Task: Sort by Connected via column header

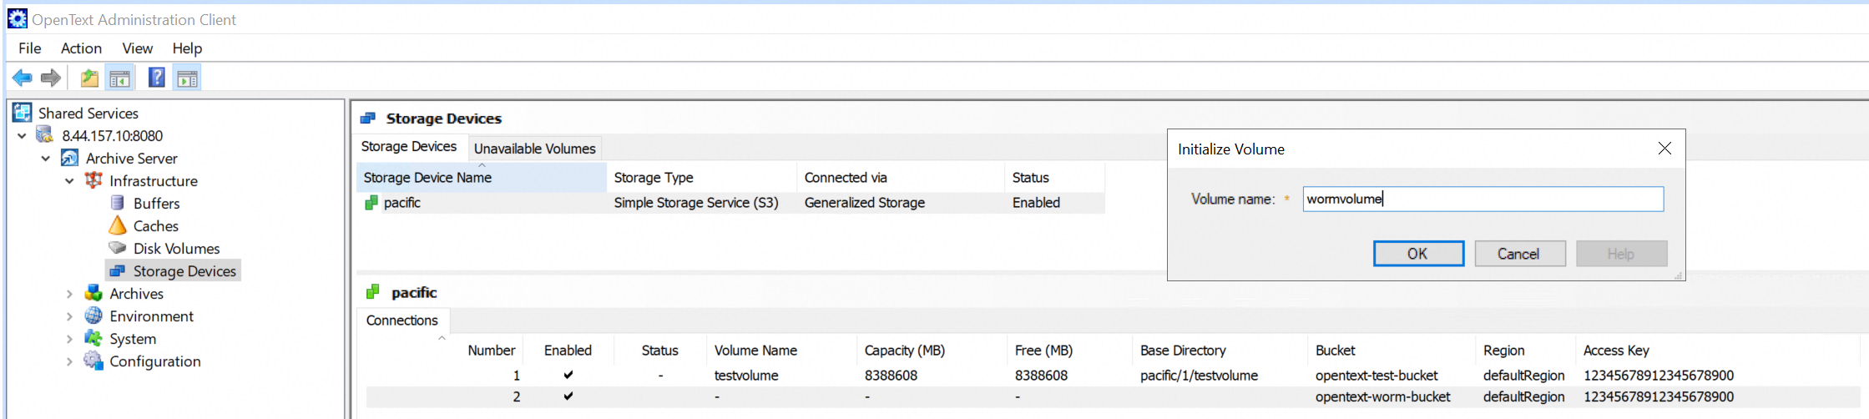Action: coord(901,177)
